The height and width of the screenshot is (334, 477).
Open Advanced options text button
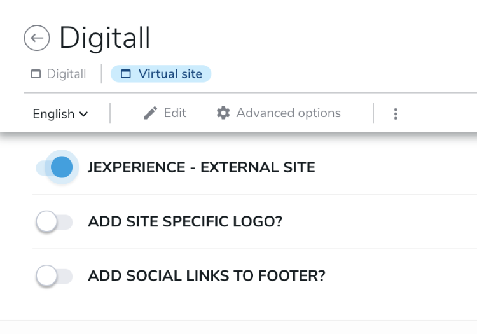point(288,113)
